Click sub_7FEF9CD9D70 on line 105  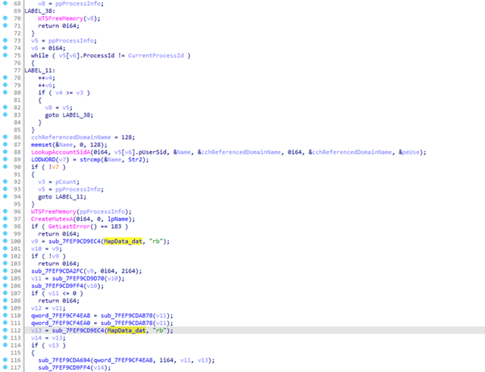point(78,279)
